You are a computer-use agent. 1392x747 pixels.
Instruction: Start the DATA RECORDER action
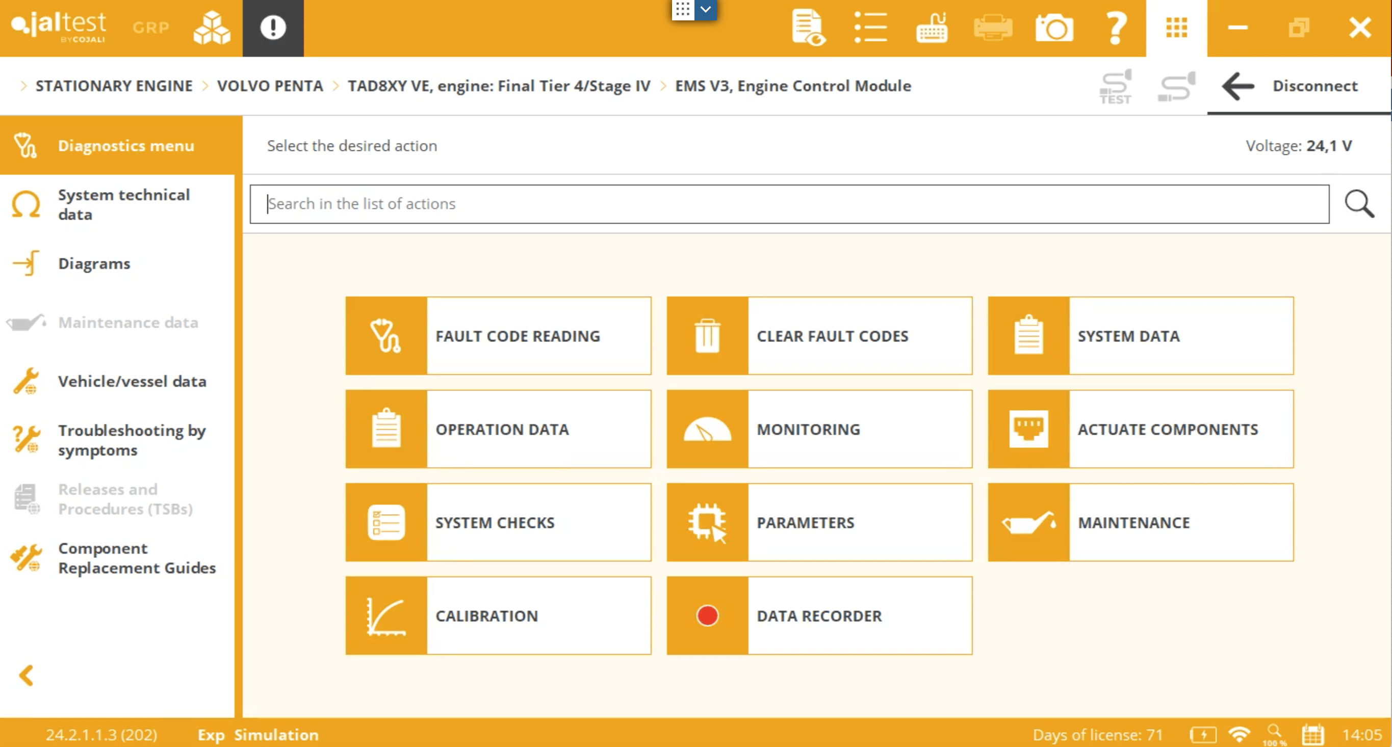click(x=819, y=616)
